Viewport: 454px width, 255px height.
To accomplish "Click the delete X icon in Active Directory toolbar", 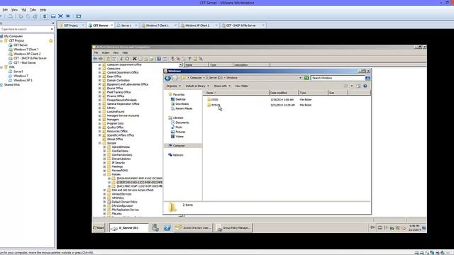I will pyautogui.click(x=134, y=59).
